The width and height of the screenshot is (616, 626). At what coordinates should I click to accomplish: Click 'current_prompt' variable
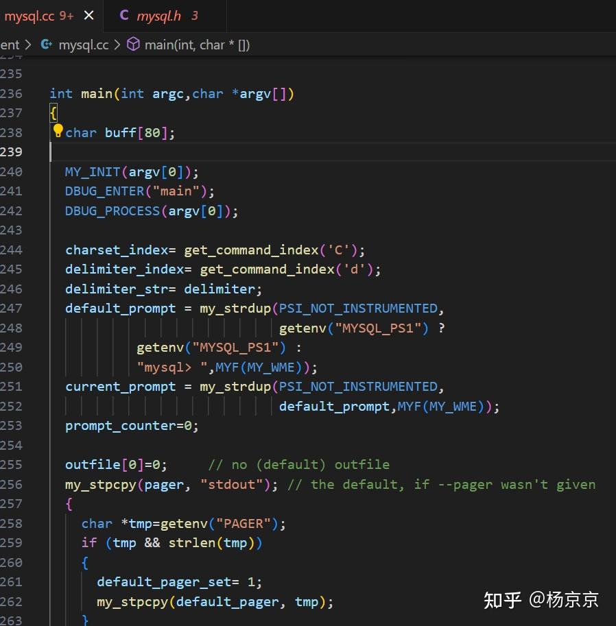120,387
